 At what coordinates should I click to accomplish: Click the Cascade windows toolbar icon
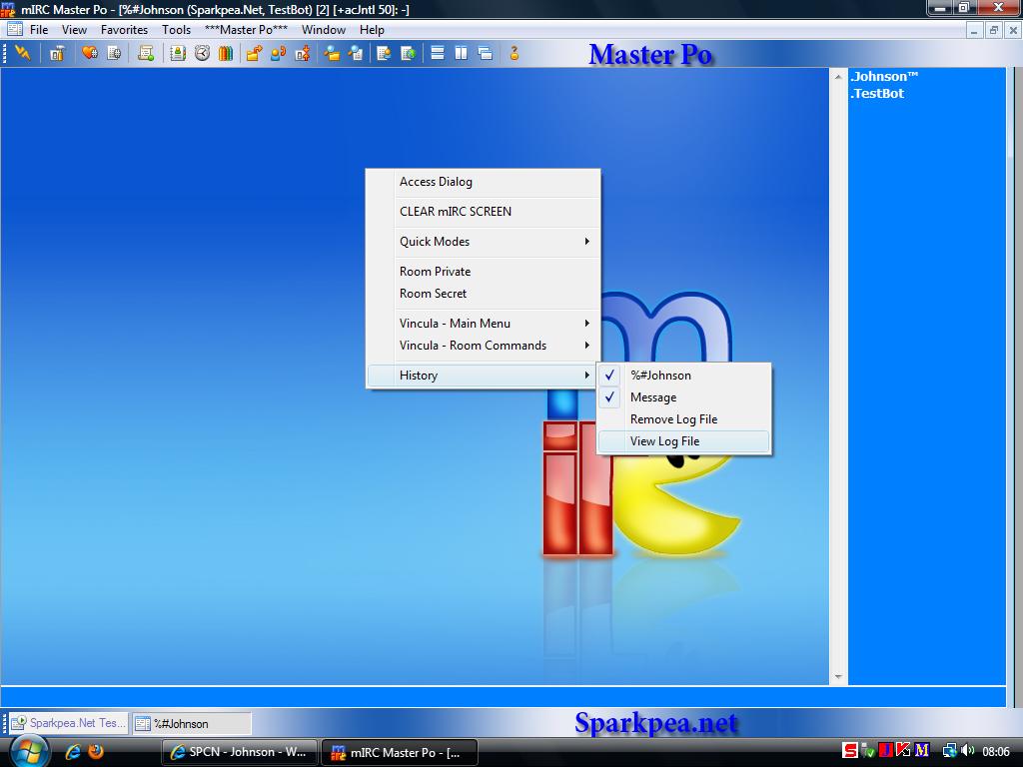click(486, 54)
